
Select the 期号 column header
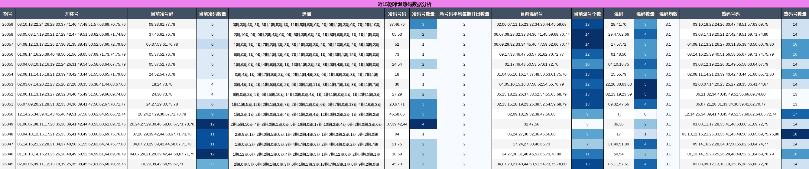(x=8, y=14)
